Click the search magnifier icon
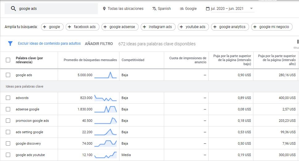Viewport: 299px width, 161px height. [13, 9]
